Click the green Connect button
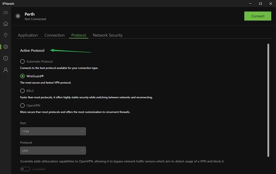Viewport: 276px width, 174px height. pos(258,16)
